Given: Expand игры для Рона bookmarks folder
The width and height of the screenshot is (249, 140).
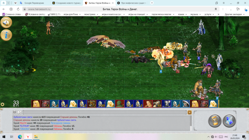Looking at the screenshot, I should (x=72, y=14).
